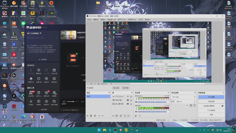Open 场景切换器 tool in 直播伴侣
Image resolution: width=236 pixels, height=133 pixels.
point(54,102)
